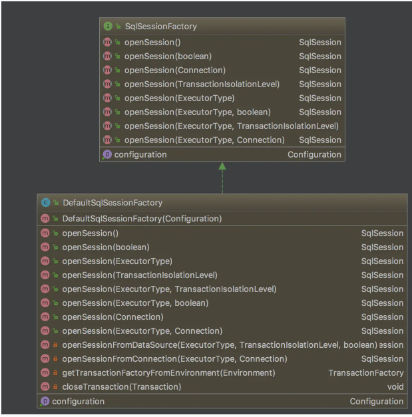Viewport: 412px width, 417px height.
Task: Select openSession() in SqlSessionFactory
Action: [x=152, y=43]
